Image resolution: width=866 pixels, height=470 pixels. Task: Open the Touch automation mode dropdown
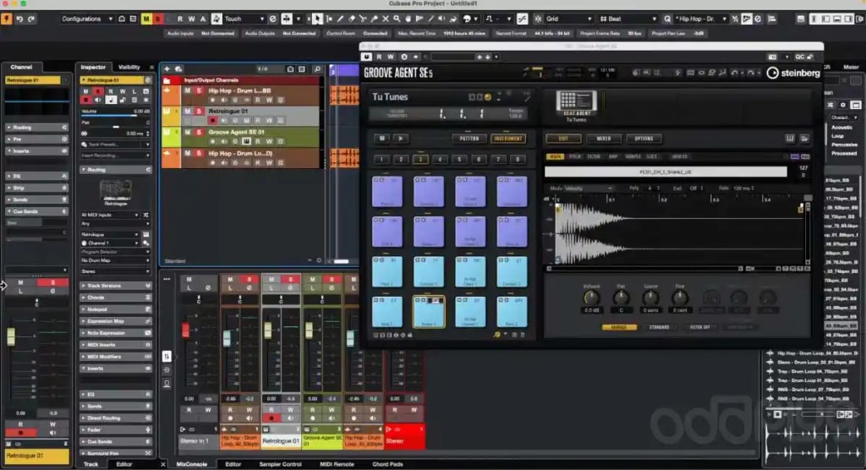point(244,19)
